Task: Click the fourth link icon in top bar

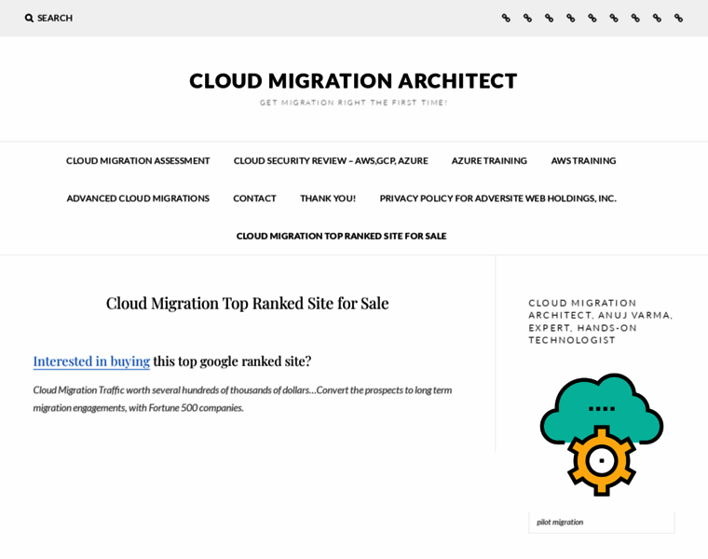Action: click(x=571, y=18)
